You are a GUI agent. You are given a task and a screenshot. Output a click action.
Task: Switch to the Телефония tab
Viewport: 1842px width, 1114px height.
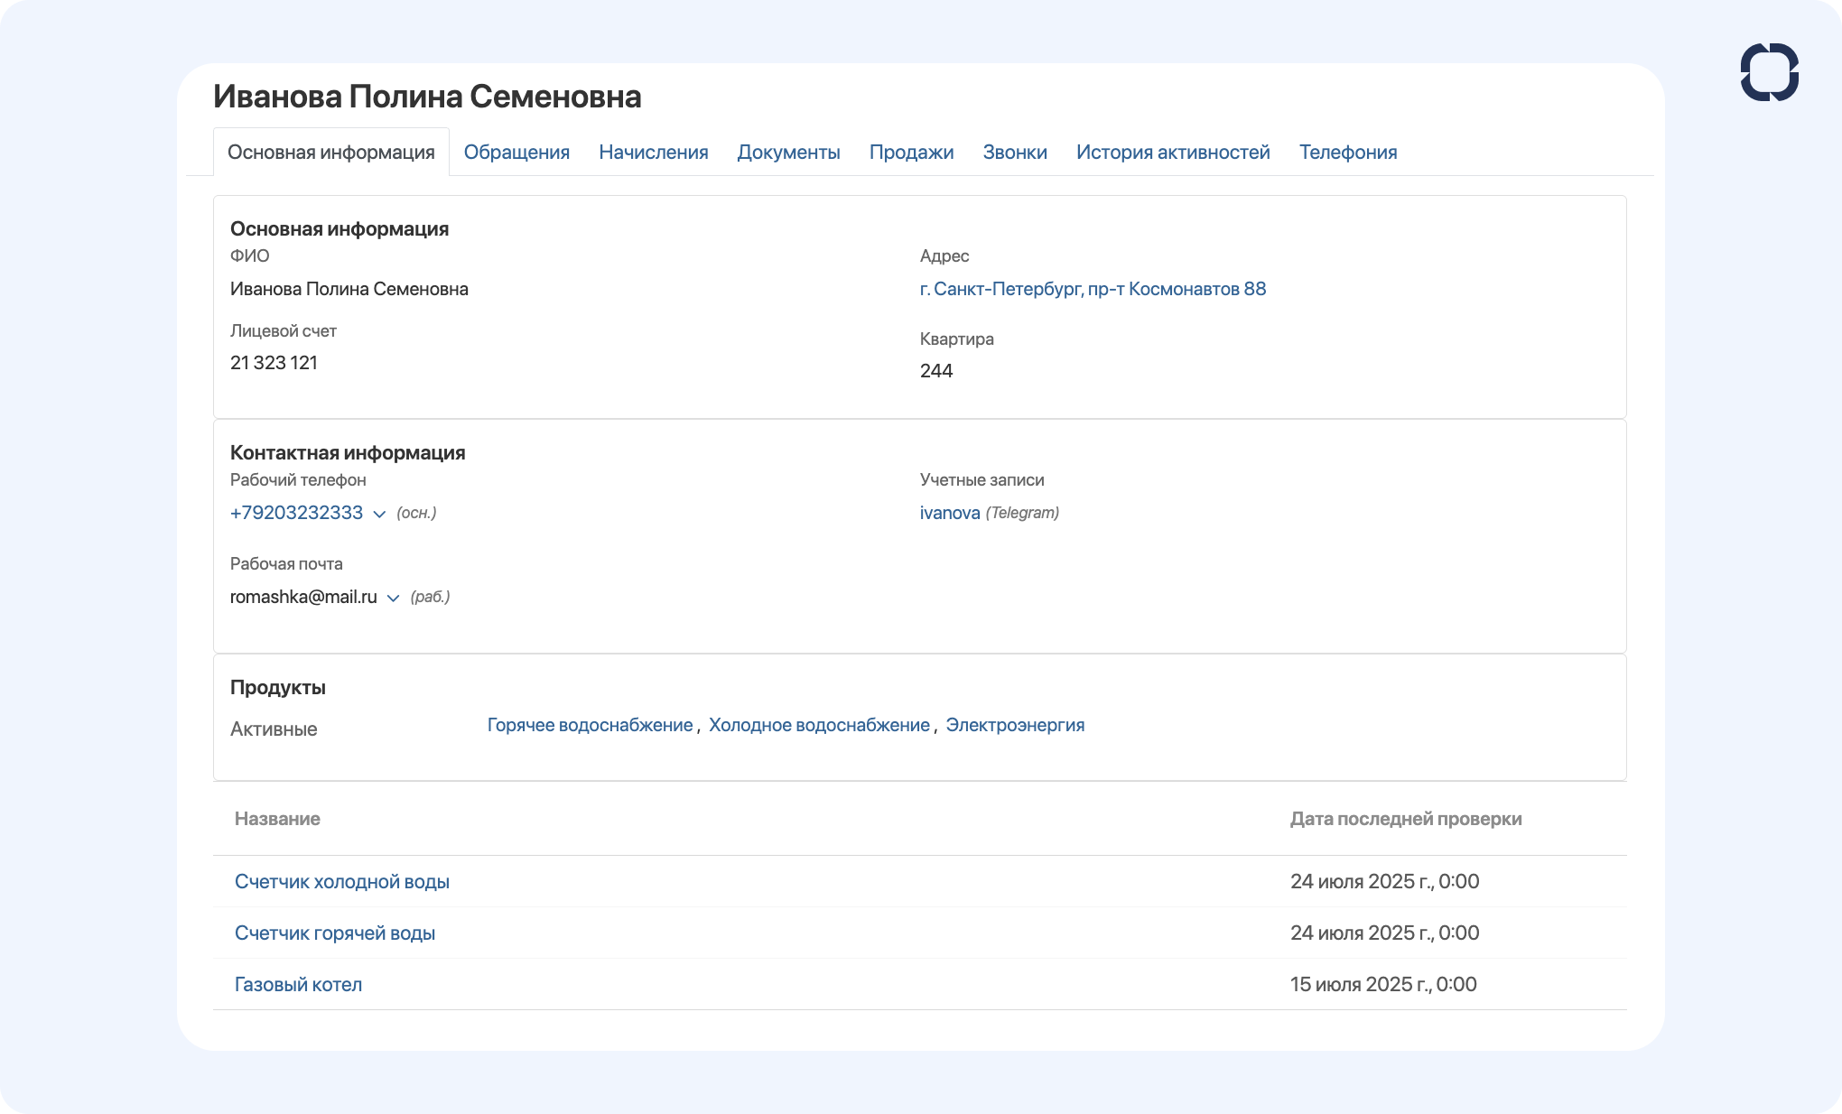pos(1348,152)
